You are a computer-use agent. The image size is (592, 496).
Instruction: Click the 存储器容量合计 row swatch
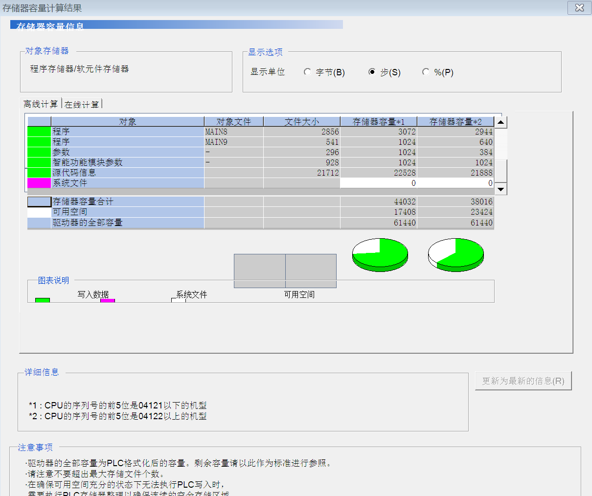[39, 202]
